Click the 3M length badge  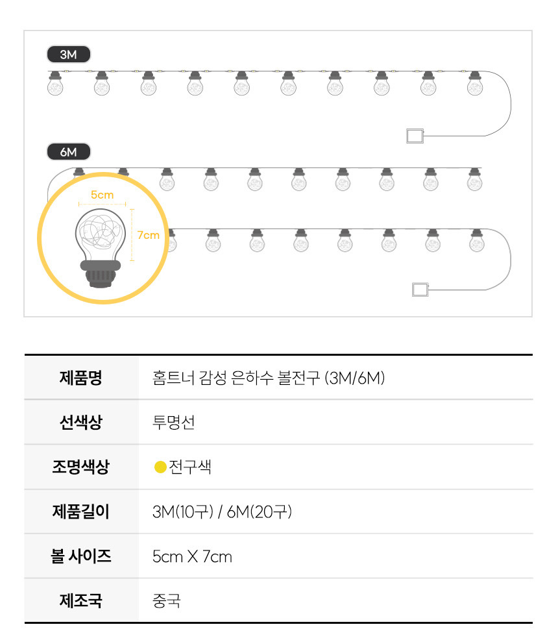click(x=68, y=55)
